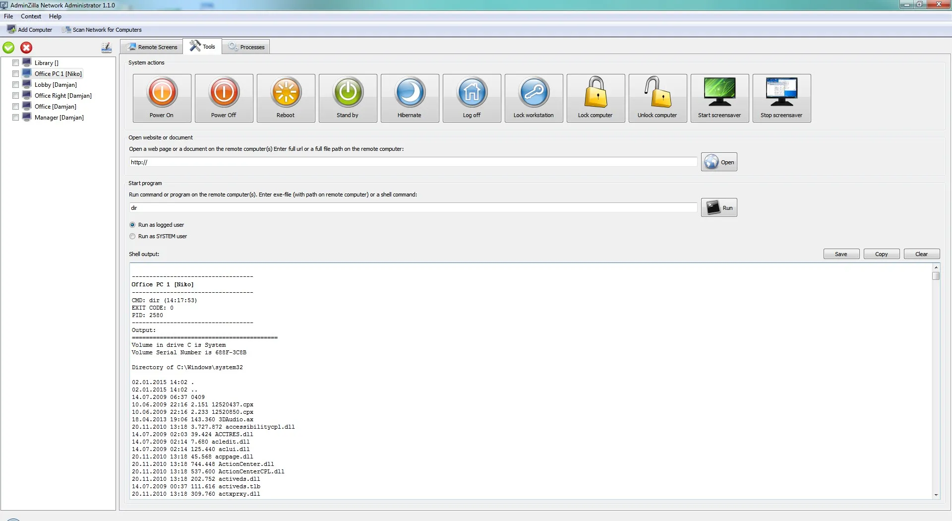Check the Lobby [Damjan] checkbox
The image size is (952, 521).
[16, 85]
